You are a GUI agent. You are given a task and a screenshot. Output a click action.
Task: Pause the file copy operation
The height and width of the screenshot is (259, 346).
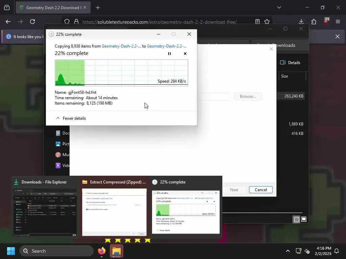point(169,54)
